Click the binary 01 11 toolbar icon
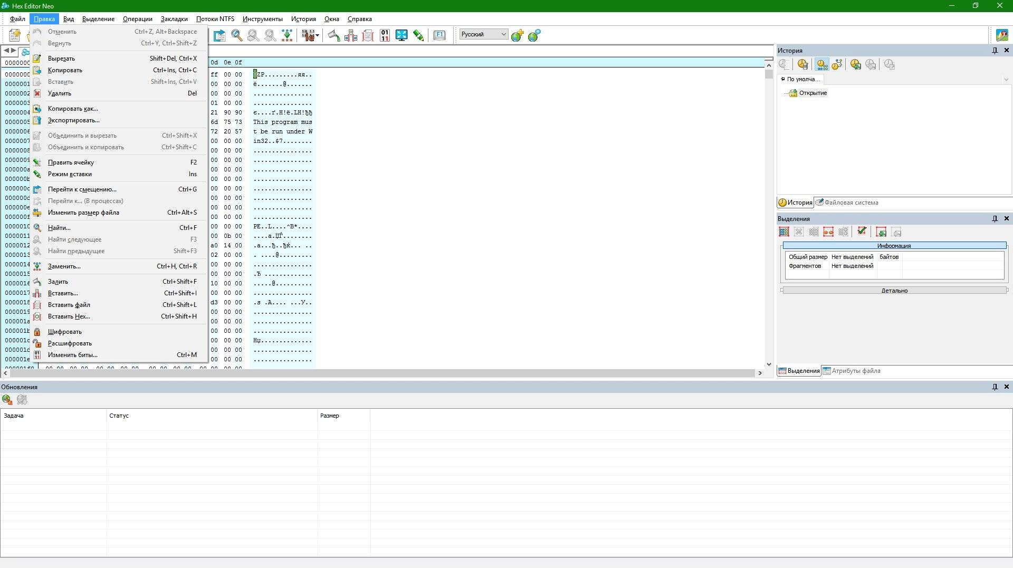1013x568 pixels. coord(385,35)
